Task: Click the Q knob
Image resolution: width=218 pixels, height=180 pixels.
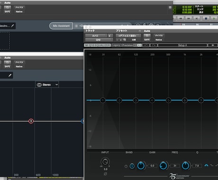Action: point(185,166)
